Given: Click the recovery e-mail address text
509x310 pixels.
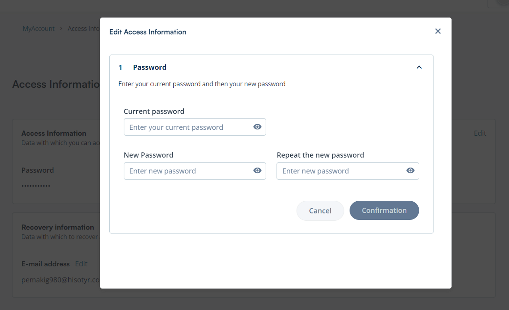Looking at the screenshot, I should pos(60,280).
